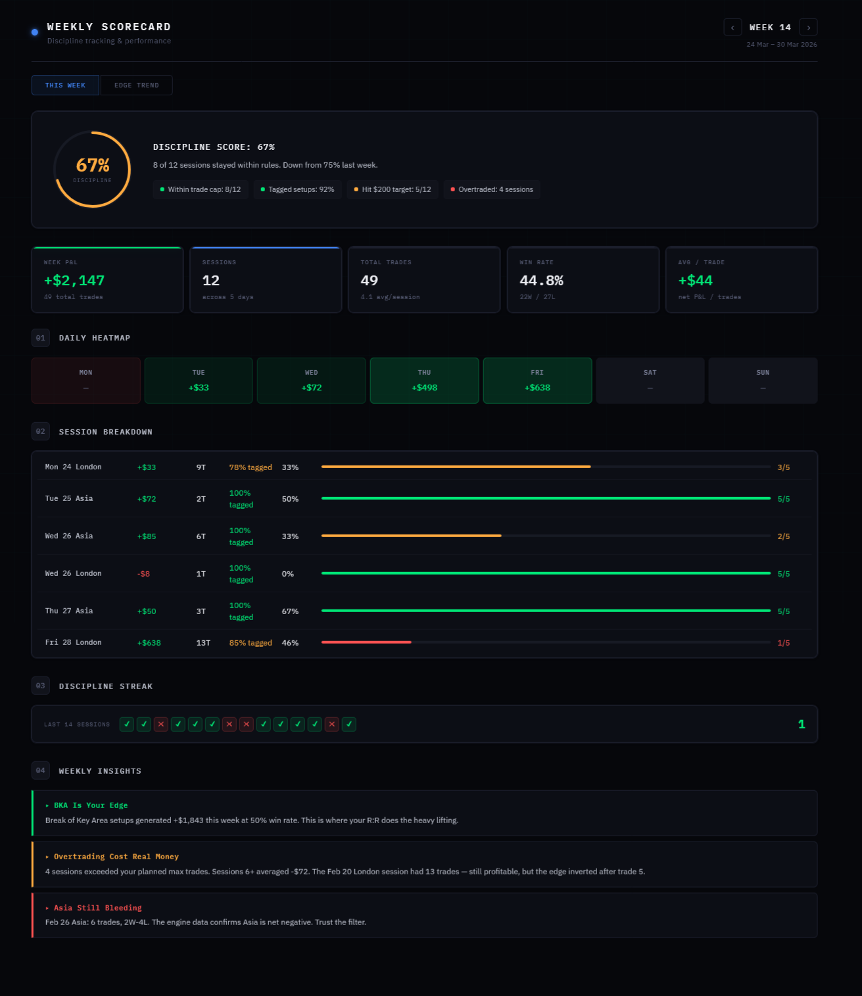This screenshot has height=996, width=862.
Task: Click the 04 badge beside Weekly Insights
Action: point(41,771)
